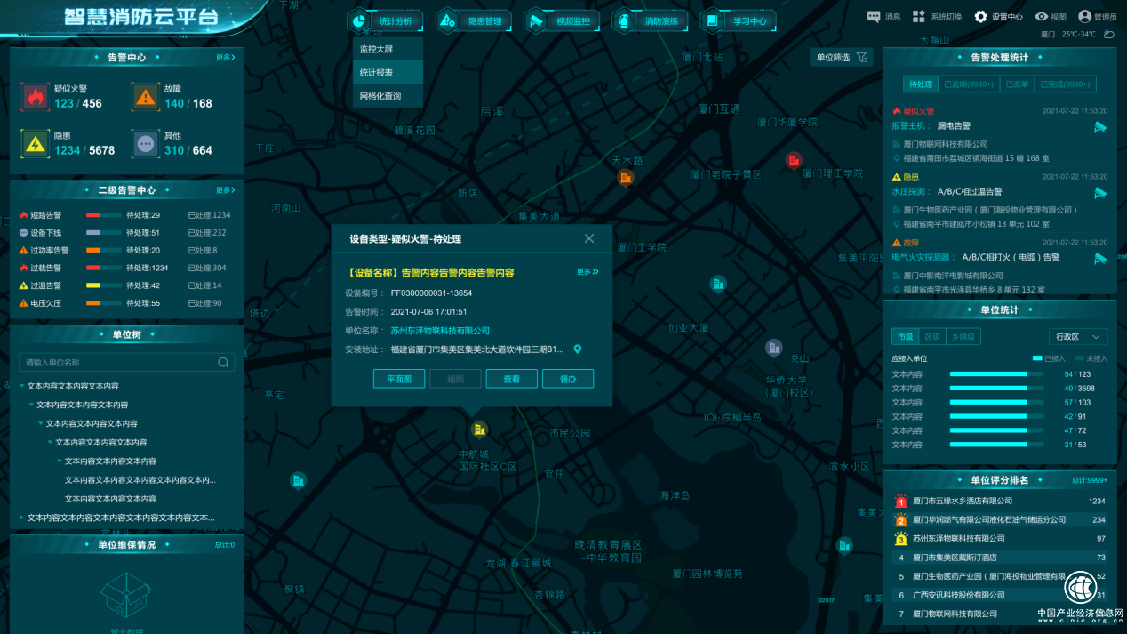The height and width of the screenshot is (634, 1127).
Task: Click the red building marker near 厦门理工学院
Action: click(x=794, y=160)
